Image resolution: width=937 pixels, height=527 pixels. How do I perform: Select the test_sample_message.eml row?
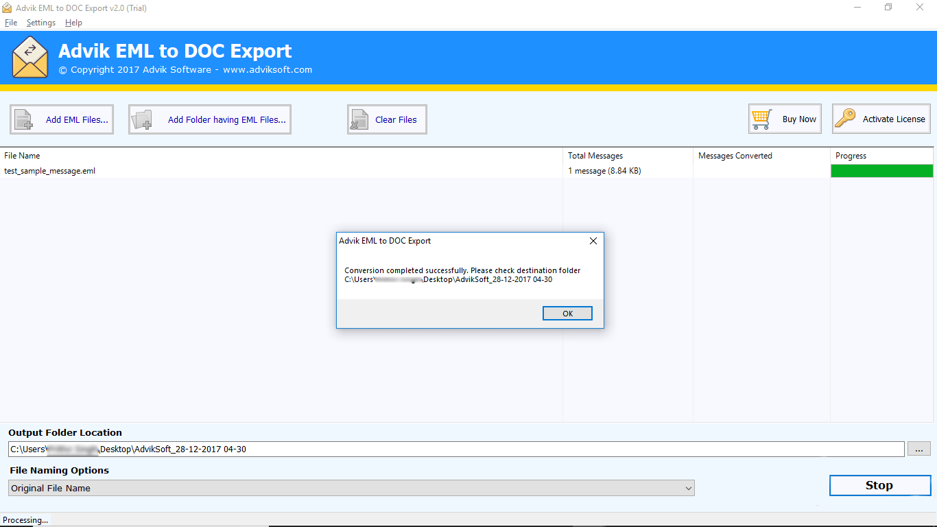click(x=468, y=171)
